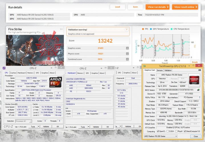Switch to the Mainboard tab in first CPU-Z window
Image resolution: width=205 pixels, height=142 pixels.
(x=22, y=73)
